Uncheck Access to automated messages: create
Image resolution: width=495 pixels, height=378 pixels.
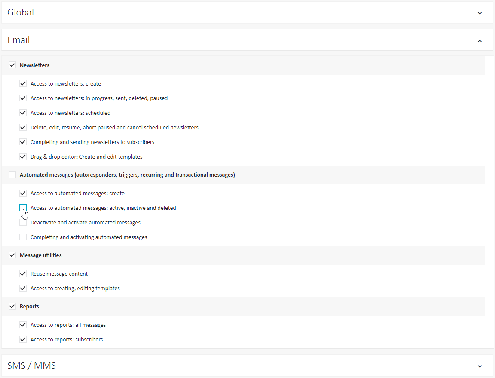tap(23, 193)
